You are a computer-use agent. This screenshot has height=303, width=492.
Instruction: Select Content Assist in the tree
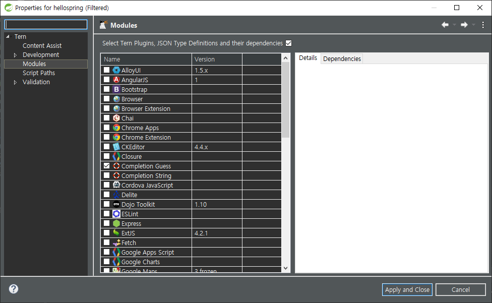[42, 46]
